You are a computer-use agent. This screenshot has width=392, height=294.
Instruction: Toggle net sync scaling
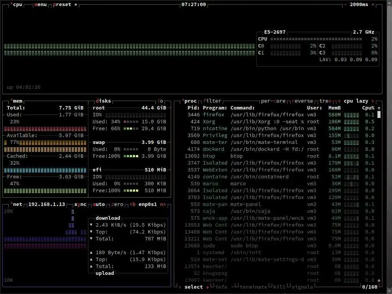80,204
